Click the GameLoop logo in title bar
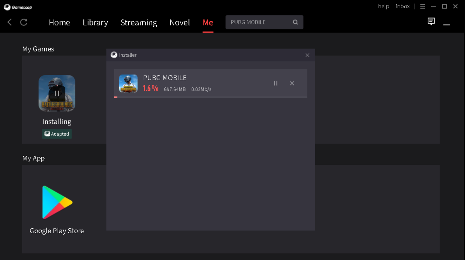 pyautogui.click(x=18, y=7)
